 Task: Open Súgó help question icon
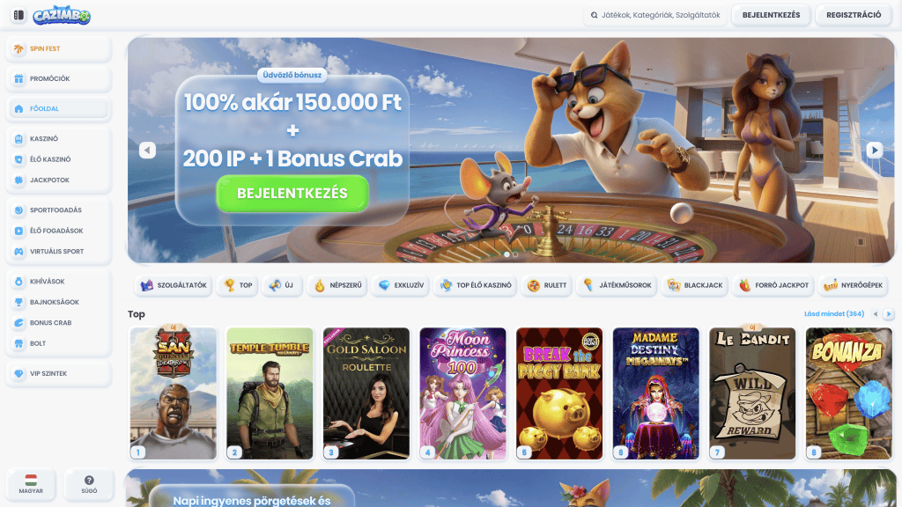[89, 484]
